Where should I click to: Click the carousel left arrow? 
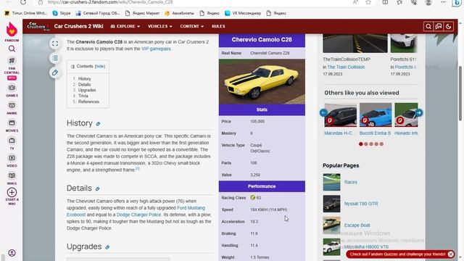click(x=323, y=113)
